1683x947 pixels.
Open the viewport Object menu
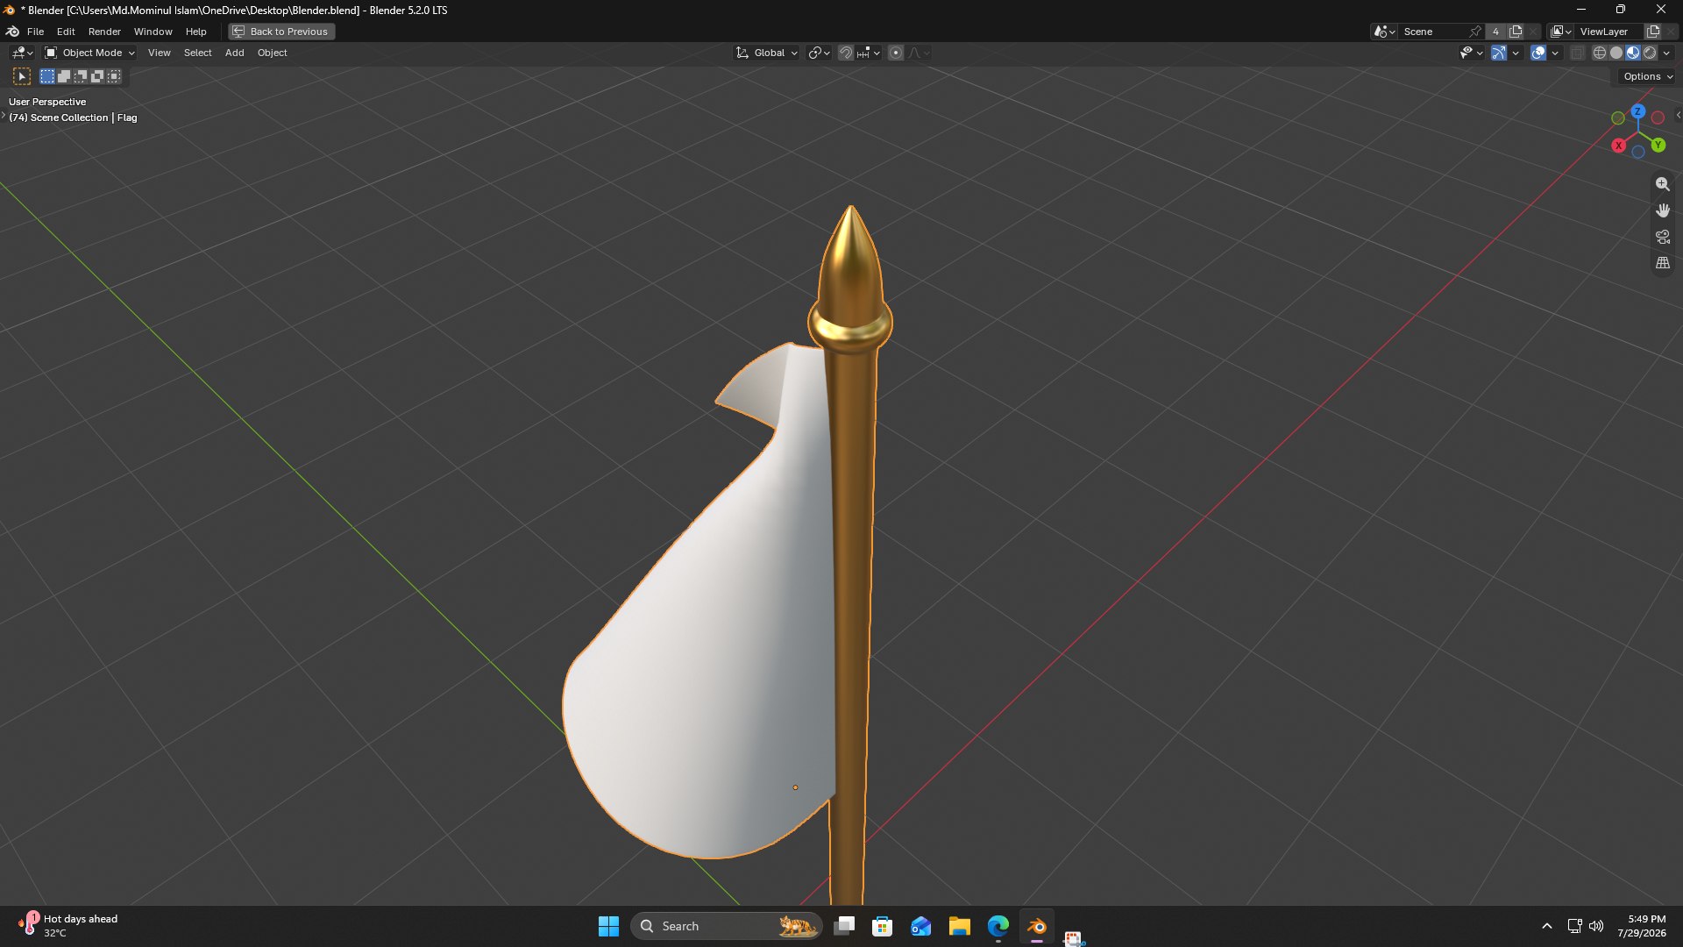click(272, 53)
